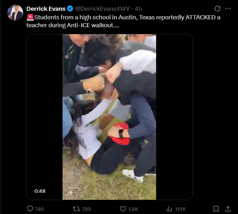Like the post with heart icon
The height and width of the screenshot is (214, 238).
pos(123,209)
